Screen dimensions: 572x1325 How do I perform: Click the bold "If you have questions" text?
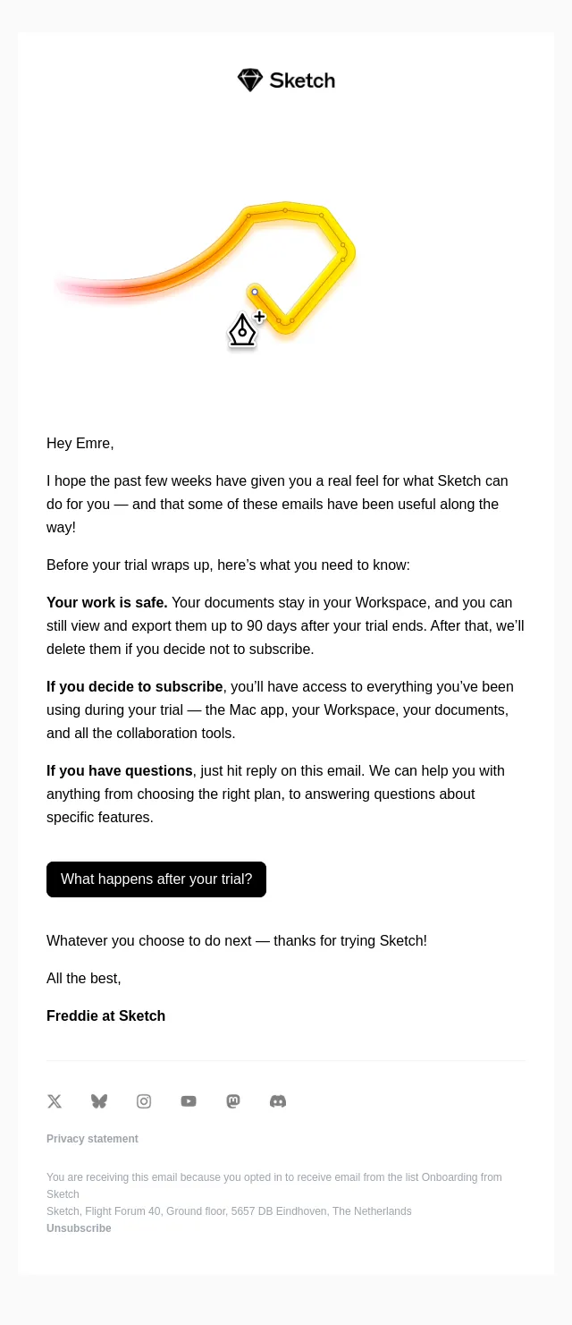click(120, 771)
